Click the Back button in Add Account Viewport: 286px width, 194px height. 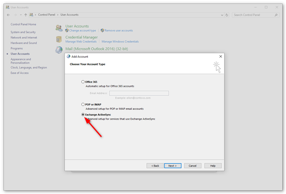[x=155, y=166]
